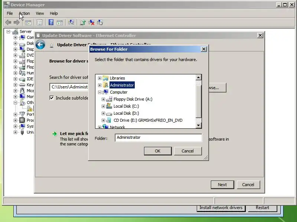Select the DVD drives icon in device tree
Image resolution: width=297 pixels, height=222 pixels.
[22, 55]
